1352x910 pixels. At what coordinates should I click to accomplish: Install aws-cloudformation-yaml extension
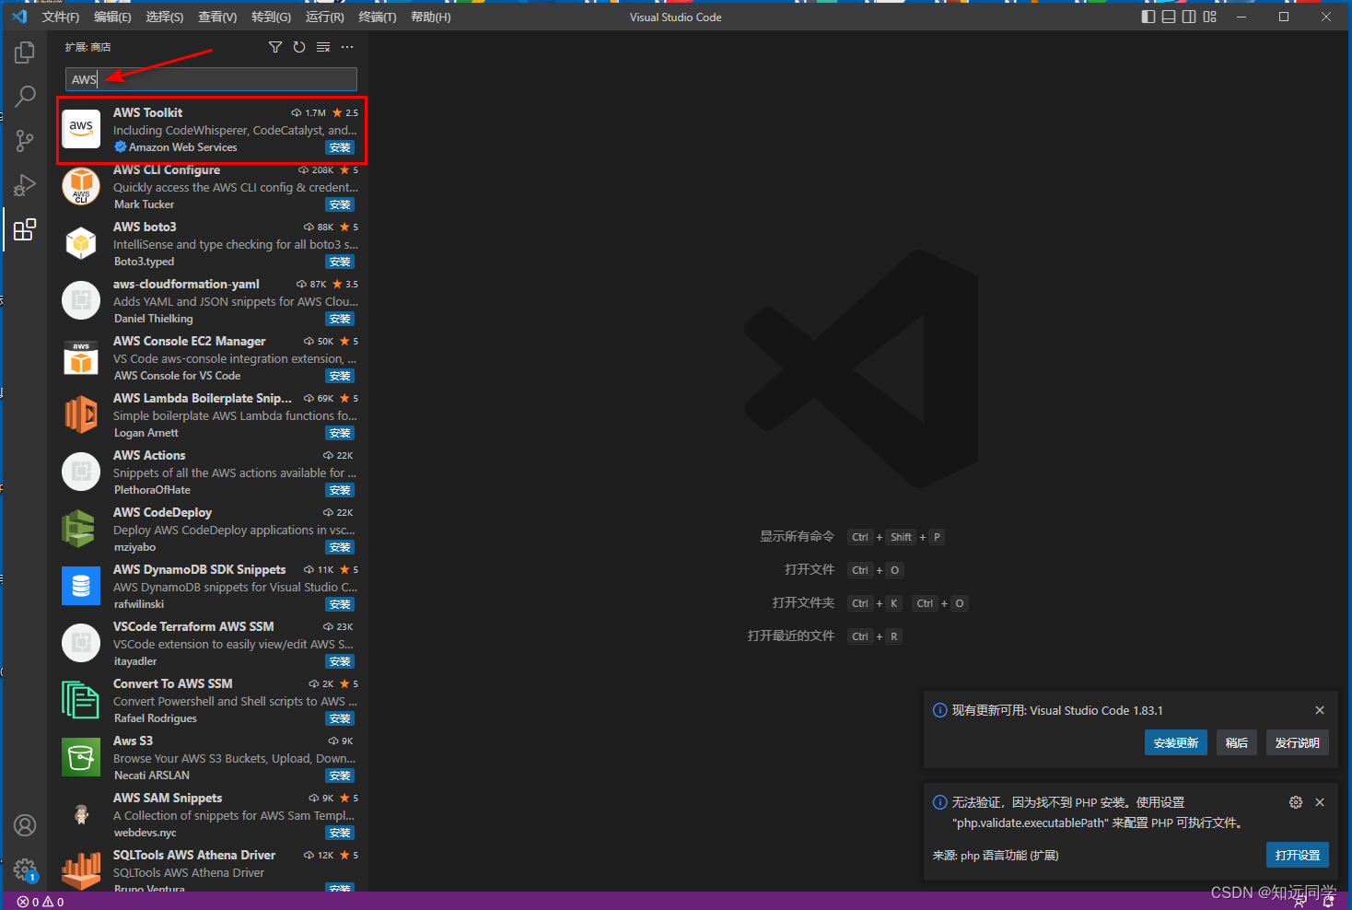point(340,319)
